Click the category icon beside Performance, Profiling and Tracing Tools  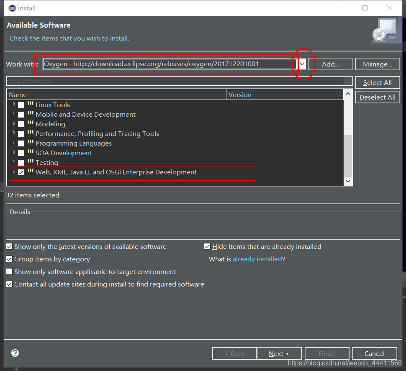(x=31, y=132)
